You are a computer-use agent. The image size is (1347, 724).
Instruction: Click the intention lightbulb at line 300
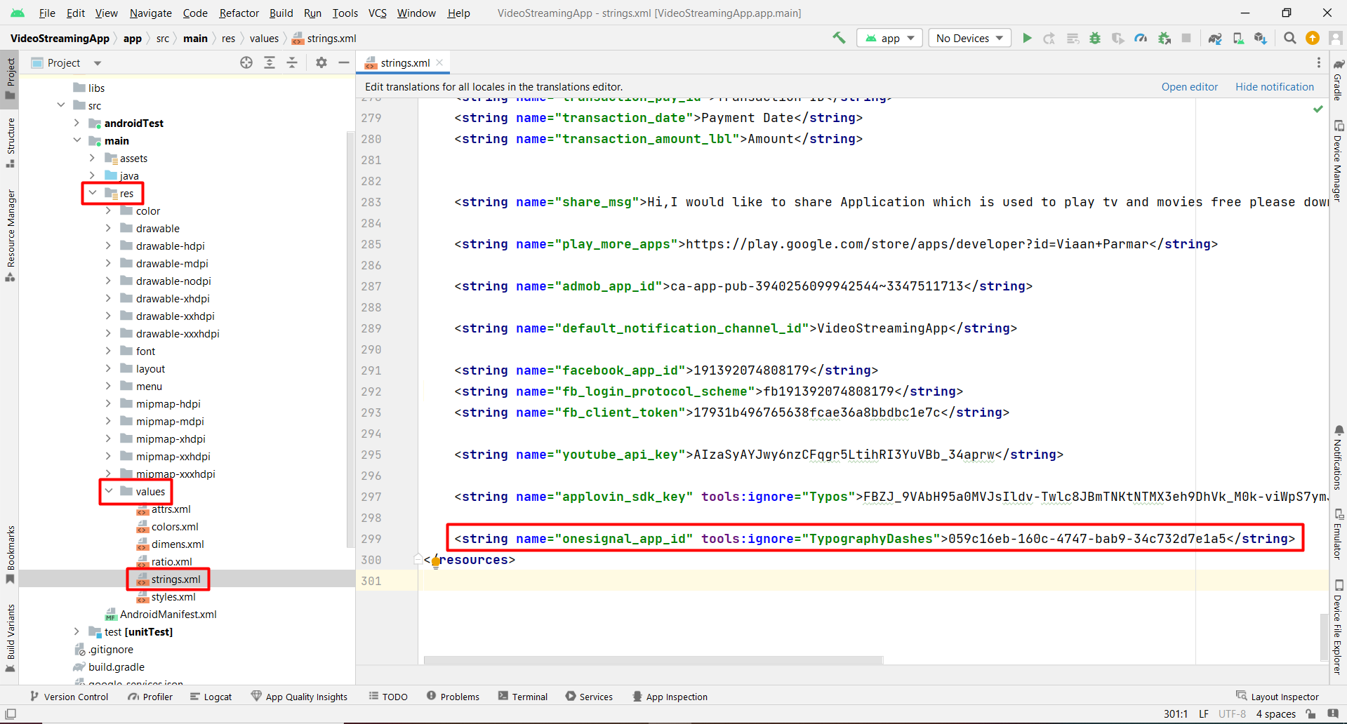[436, 561]
